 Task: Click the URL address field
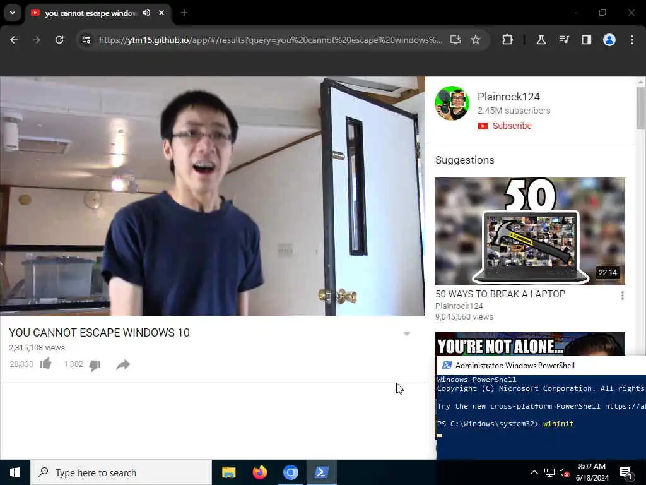(x=270, y=40)
